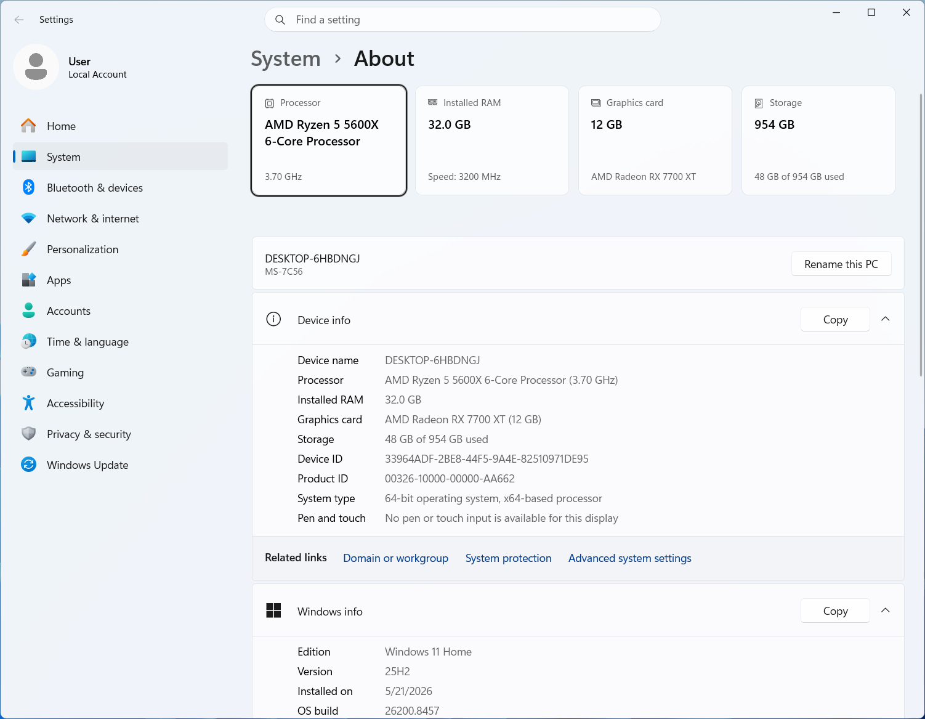Image resolution: width=925 pixels, height=719 pixels.
Task: Click the Find a setting search box
Action: pyautogui.click(x=462, y=20)
